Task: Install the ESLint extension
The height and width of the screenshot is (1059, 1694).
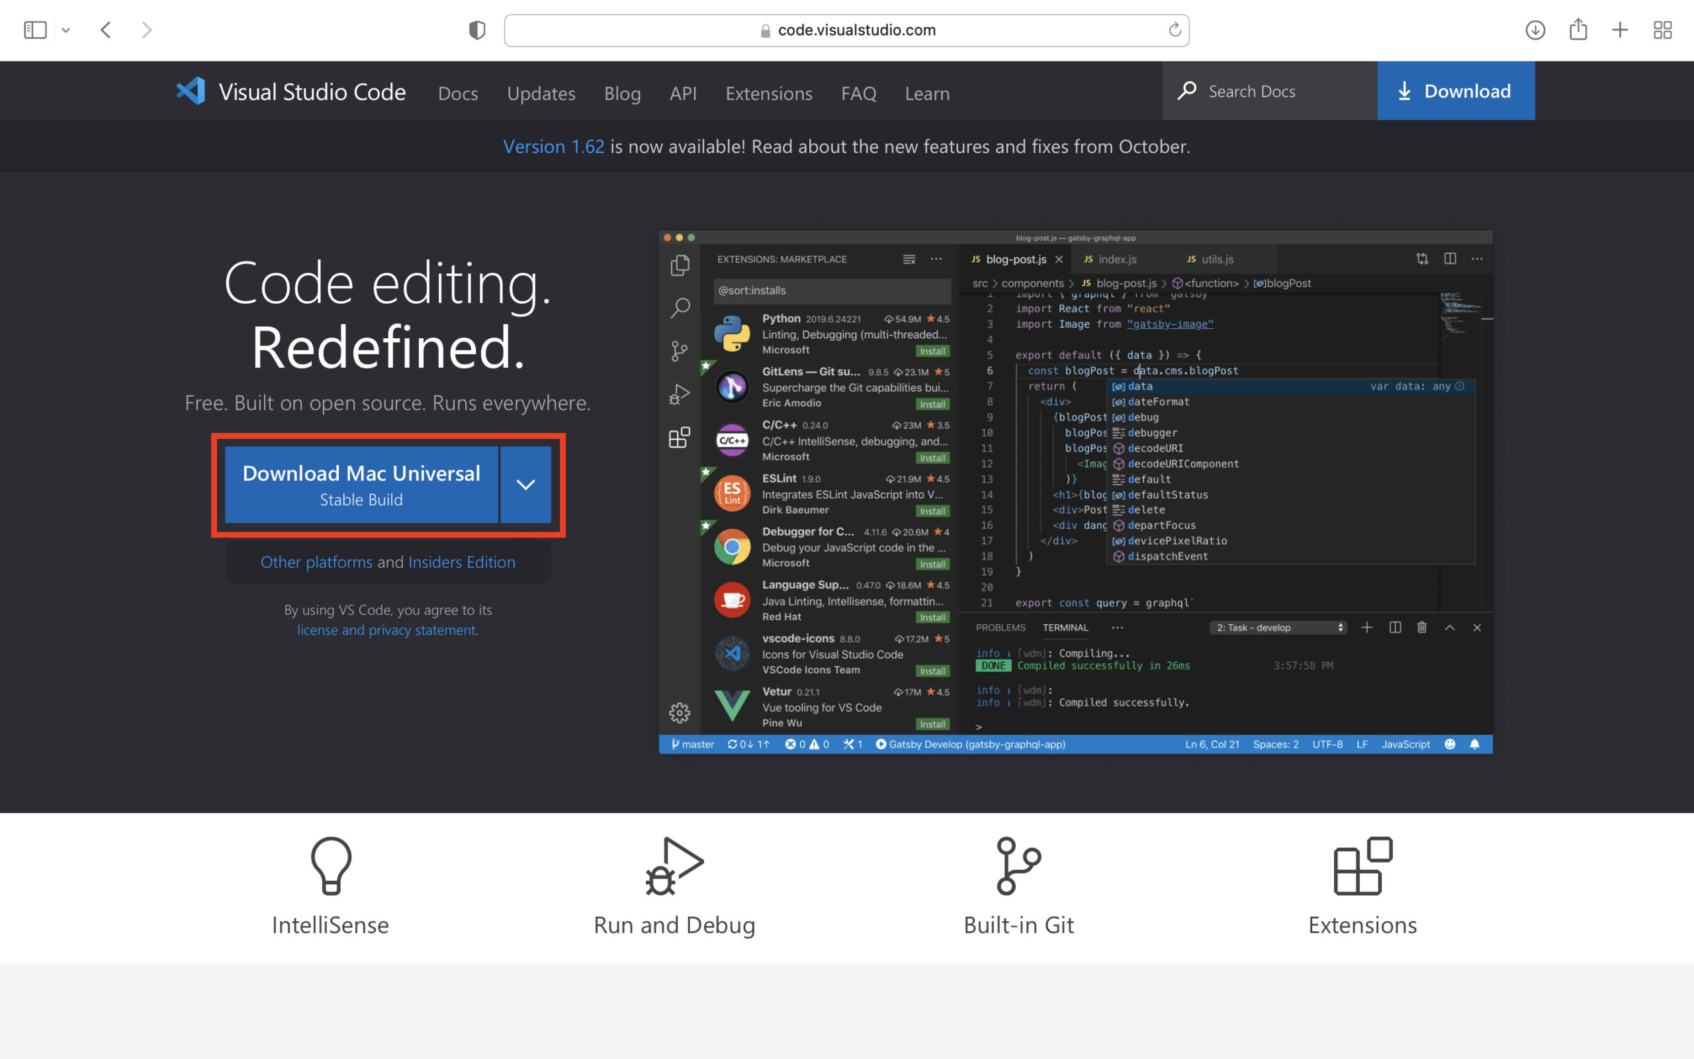Action: pyautogui.click(x=932, y=510)
